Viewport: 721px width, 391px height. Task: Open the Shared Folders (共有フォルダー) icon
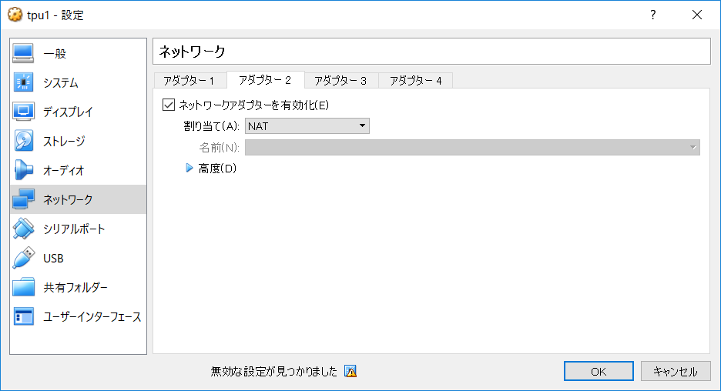24,287
